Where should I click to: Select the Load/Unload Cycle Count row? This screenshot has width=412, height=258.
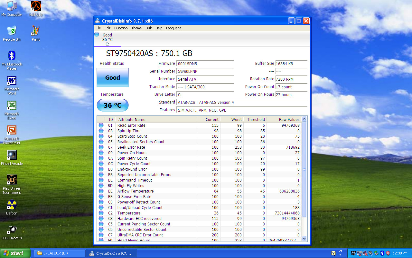[199, 208]
